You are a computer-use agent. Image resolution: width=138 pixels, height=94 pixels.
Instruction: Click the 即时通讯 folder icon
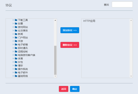(x=16, y=48)
